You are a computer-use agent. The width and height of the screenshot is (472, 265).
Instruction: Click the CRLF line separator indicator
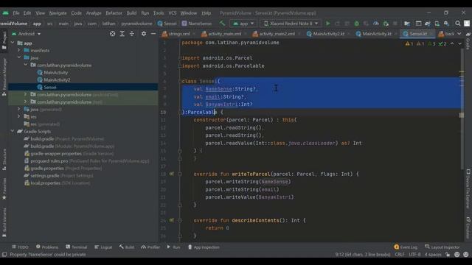400,255
